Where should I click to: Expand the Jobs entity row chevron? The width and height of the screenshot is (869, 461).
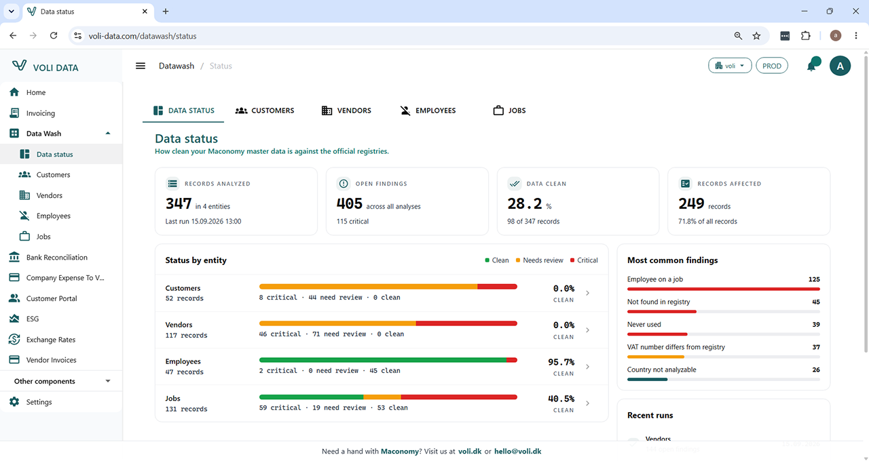coord(588,403)
